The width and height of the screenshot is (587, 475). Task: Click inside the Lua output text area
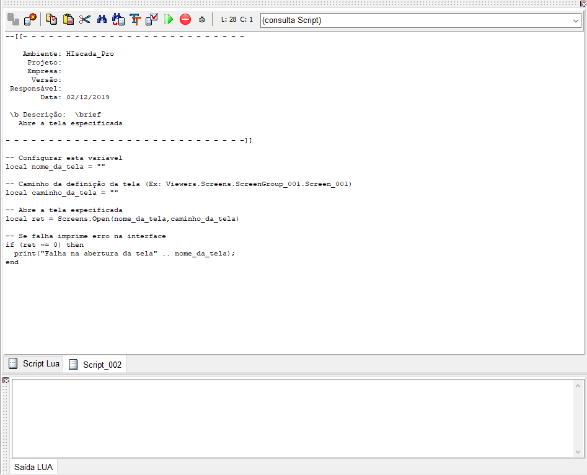293,419
